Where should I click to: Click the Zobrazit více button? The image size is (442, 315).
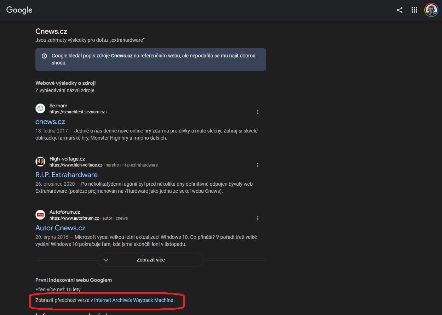click(x=150, y=260)
